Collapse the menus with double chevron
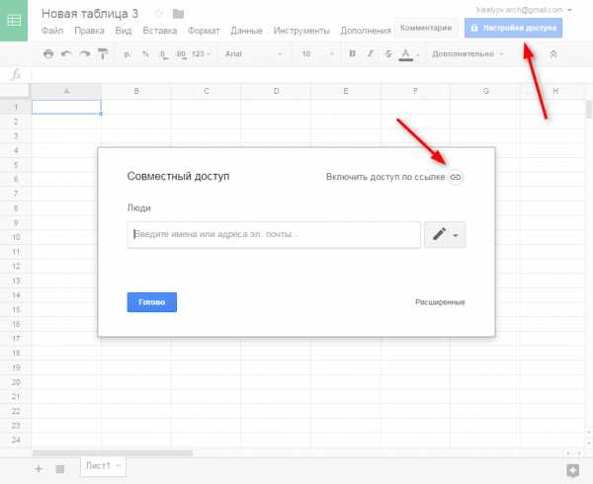 click(553, 54)
